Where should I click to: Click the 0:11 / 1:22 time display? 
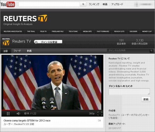click(x=30, y=114)
